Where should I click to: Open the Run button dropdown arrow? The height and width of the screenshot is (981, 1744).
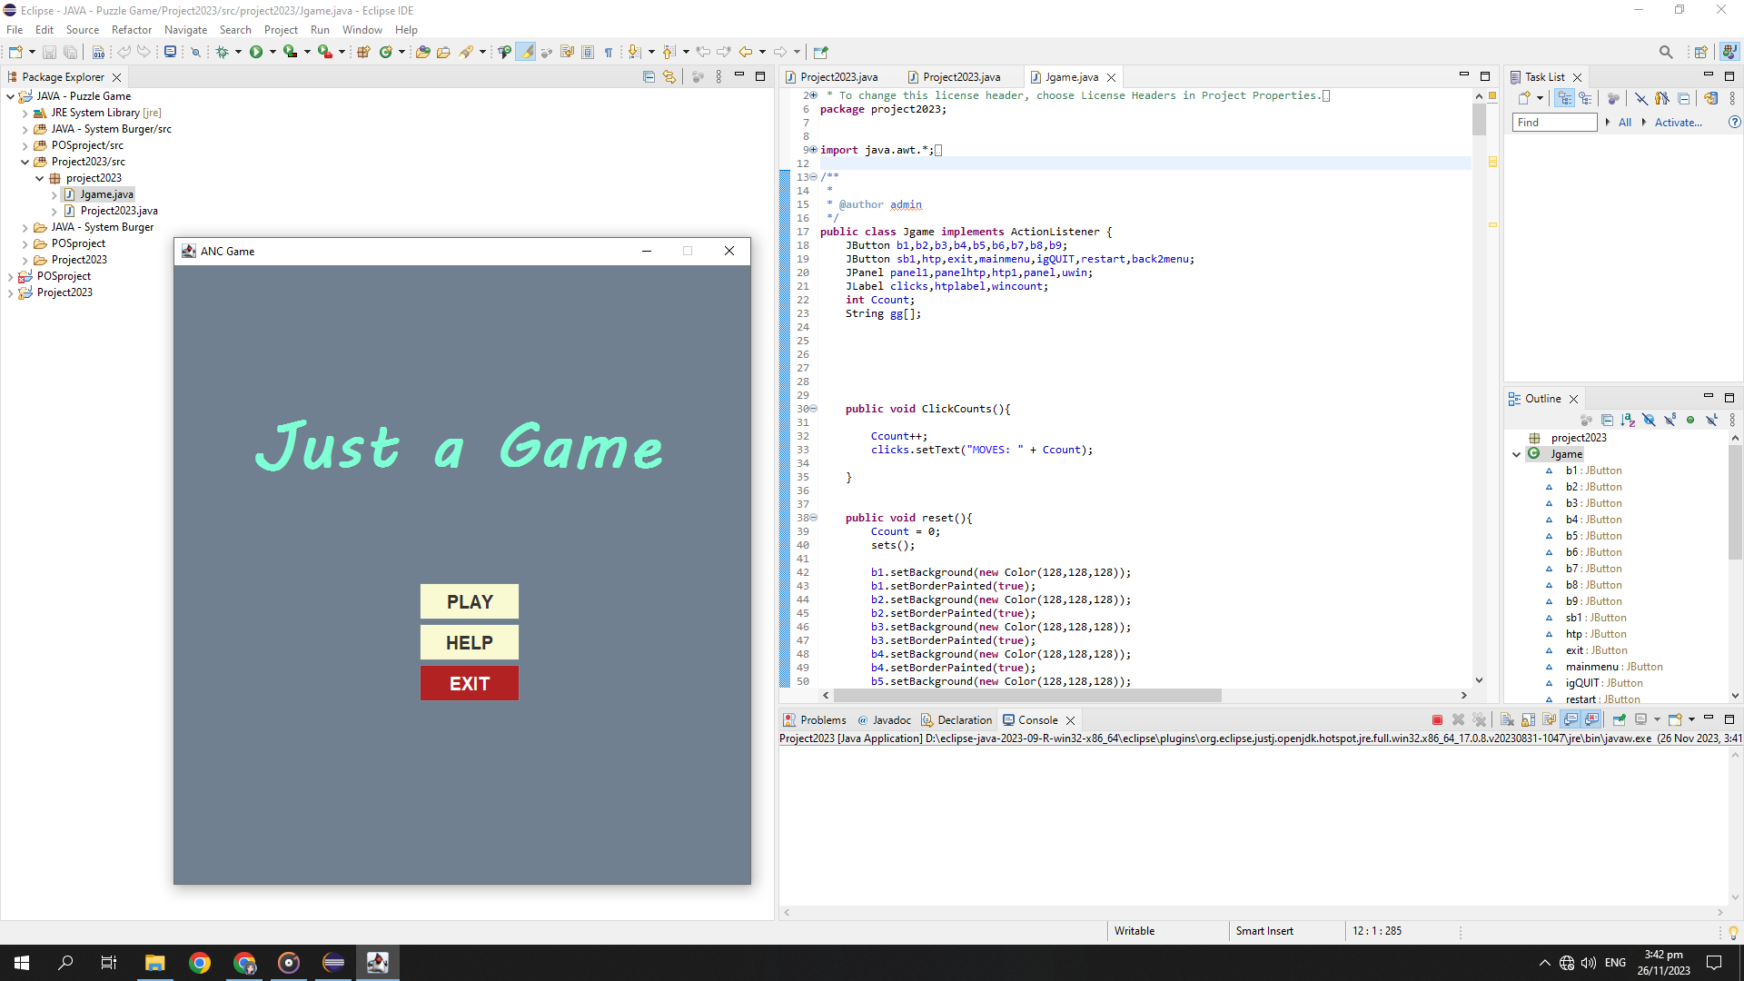click(x=272, y=52)
